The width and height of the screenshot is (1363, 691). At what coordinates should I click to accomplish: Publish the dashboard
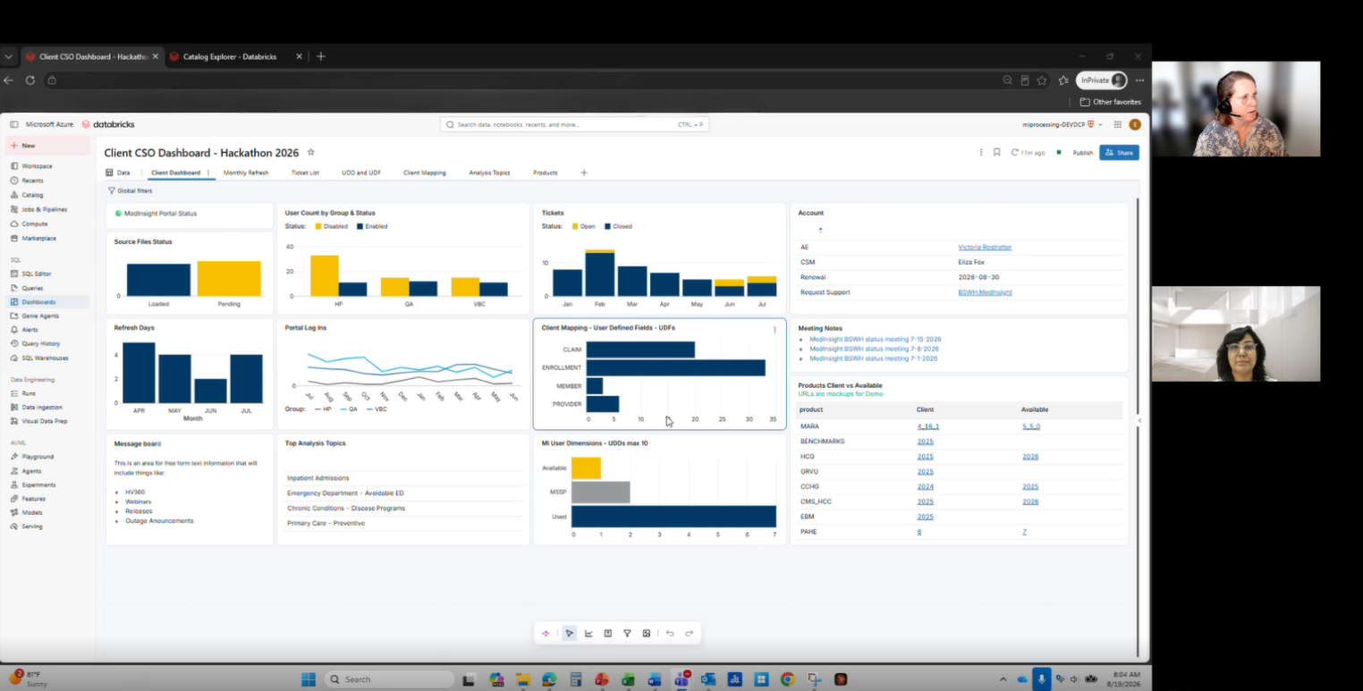click(1083, 152)
